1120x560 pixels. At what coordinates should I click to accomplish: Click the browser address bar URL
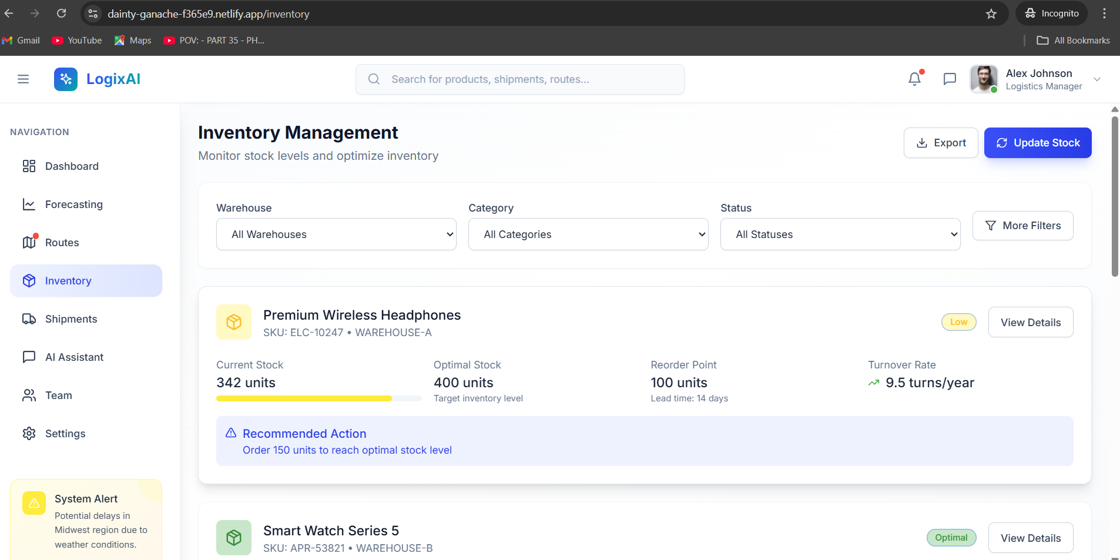pos(209,14)
